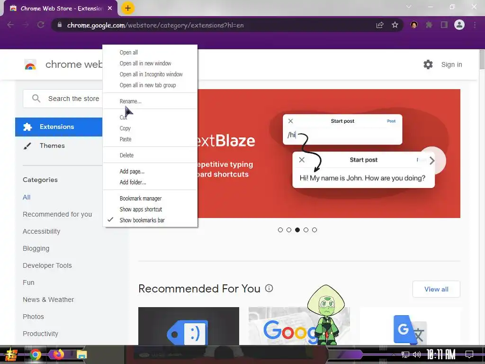
Task: Select Add folder... in the context menu
Action: tap(150, 182)
